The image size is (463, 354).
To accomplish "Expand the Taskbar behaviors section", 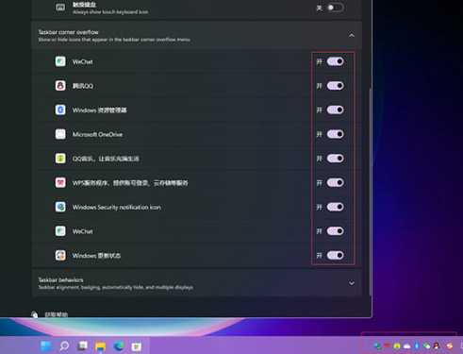I will [352, 283].
